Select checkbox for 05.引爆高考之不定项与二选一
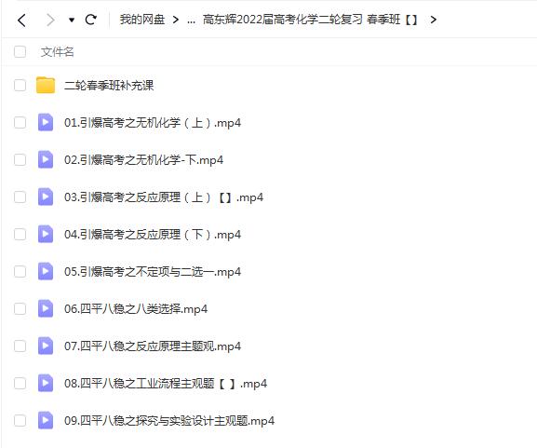The image size is (537, 448). (x=20, y=271)
